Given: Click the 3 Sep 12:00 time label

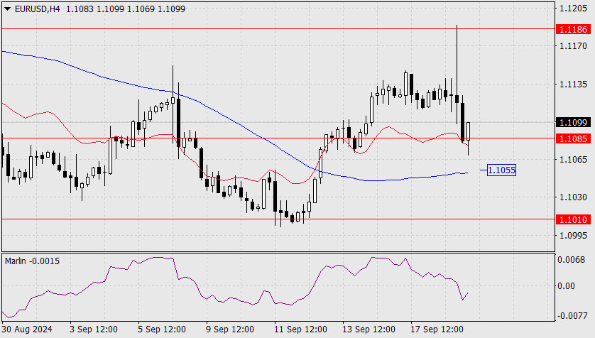Looking at the screenshot, I should pos(93,329).
